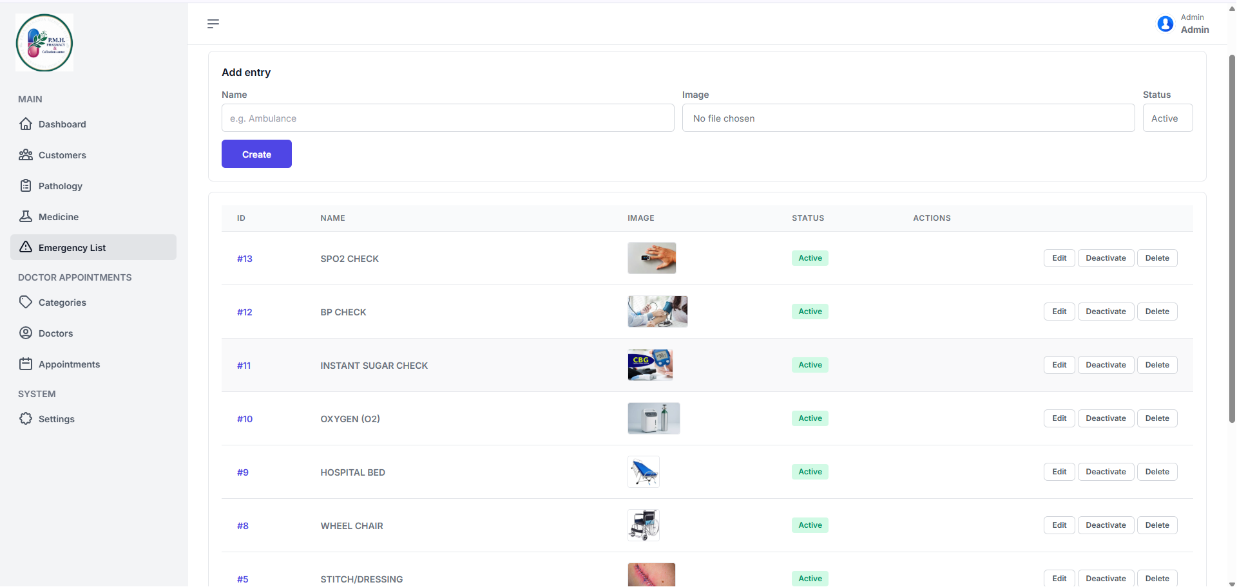Click the Active badge for HOSPITAL BED
This screenshot has height=587, width=1237.
810,472
